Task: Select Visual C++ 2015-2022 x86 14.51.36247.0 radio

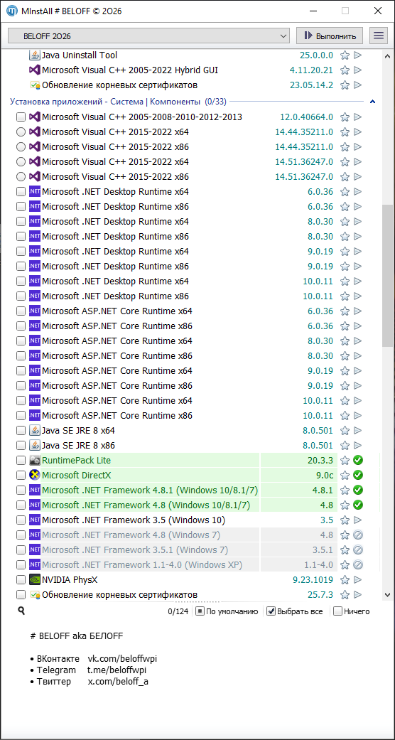Action: pos(21,176)
